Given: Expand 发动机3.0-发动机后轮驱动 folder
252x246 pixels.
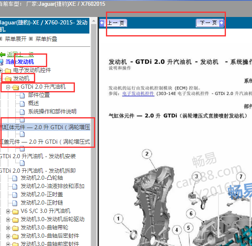Looking at the screenshot, I should 8,219.
